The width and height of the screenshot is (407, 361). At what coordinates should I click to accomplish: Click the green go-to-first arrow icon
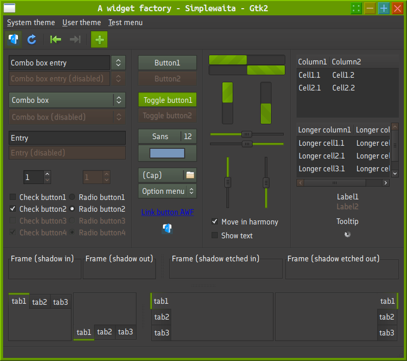pyautogui.click(x=56, y=39)
